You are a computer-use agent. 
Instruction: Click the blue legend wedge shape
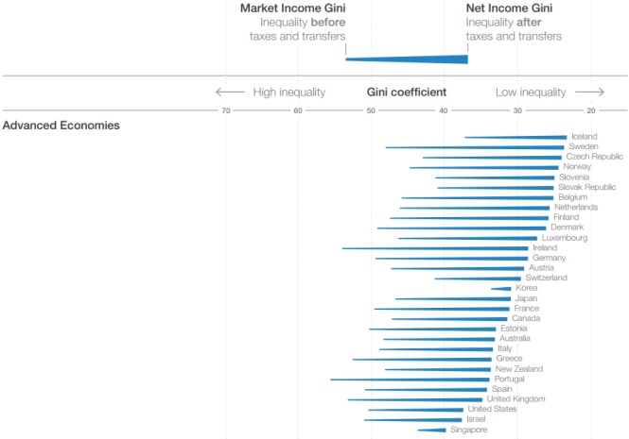click(407, 59)
